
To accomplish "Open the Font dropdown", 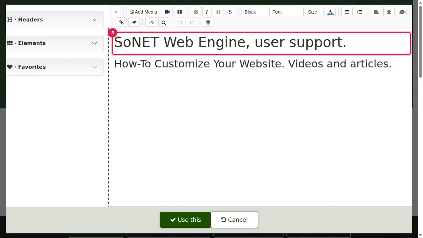I will point(286,12).
